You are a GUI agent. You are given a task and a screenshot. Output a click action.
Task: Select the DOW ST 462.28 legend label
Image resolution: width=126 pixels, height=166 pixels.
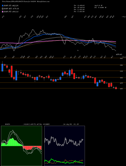pyautogui.click(x=11, y=6)
